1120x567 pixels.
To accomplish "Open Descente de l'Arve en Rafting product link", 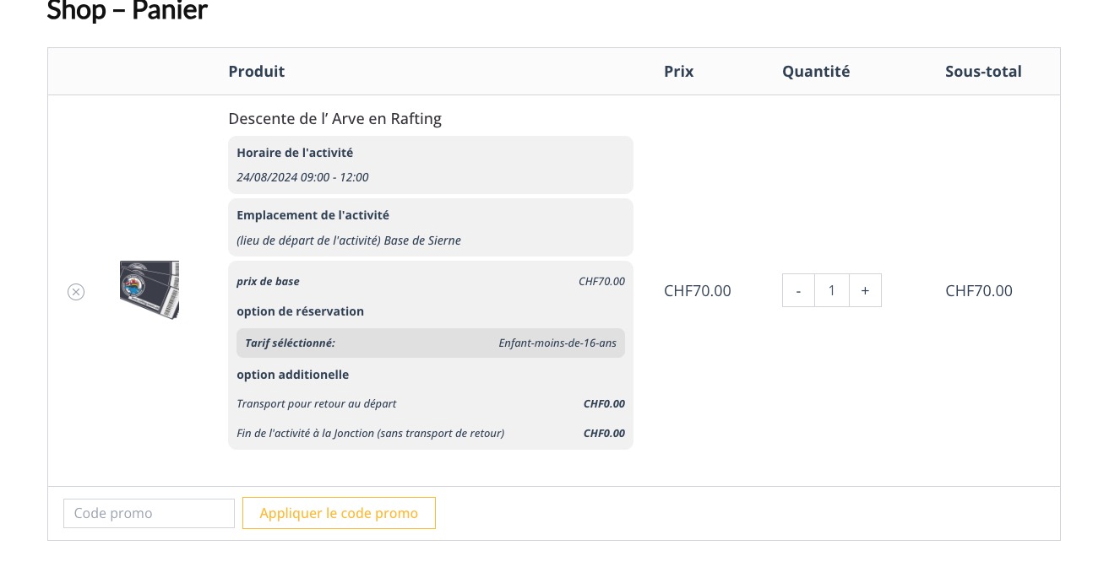I will (334, 118).
